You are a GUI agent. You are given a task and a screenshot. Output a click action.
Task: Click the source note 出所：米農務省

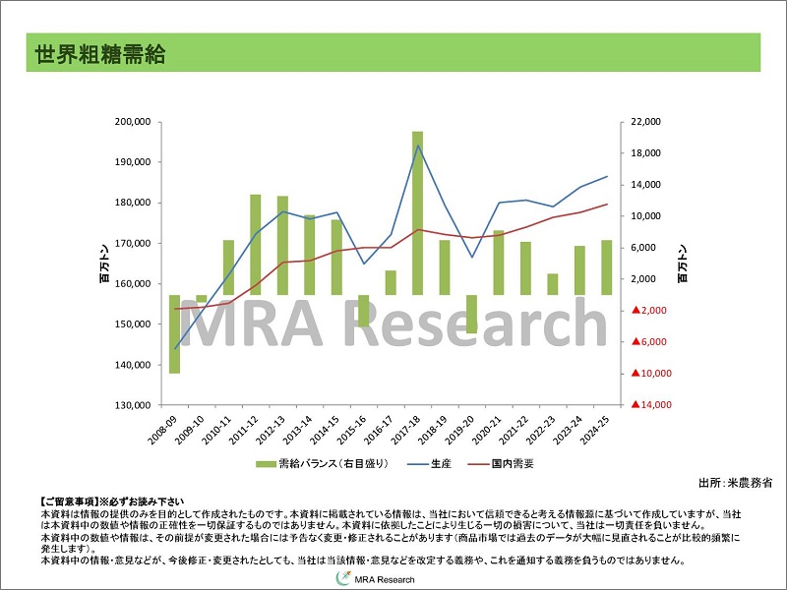735,483
